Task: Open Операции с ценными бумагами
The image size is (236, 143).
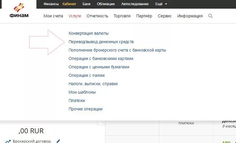Action: (x=99, y=67)
